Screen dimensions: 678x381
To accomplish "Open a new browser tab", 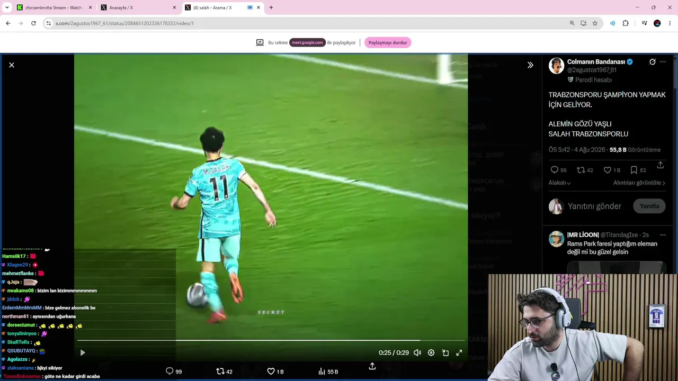I will pos(271,7).
